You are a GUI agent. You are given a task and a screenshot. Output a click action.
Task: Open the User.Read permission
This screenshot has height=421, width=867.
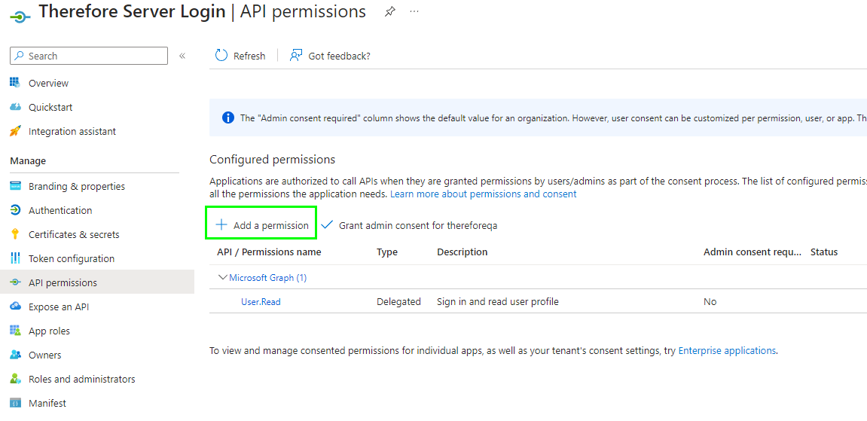(261, 302)
